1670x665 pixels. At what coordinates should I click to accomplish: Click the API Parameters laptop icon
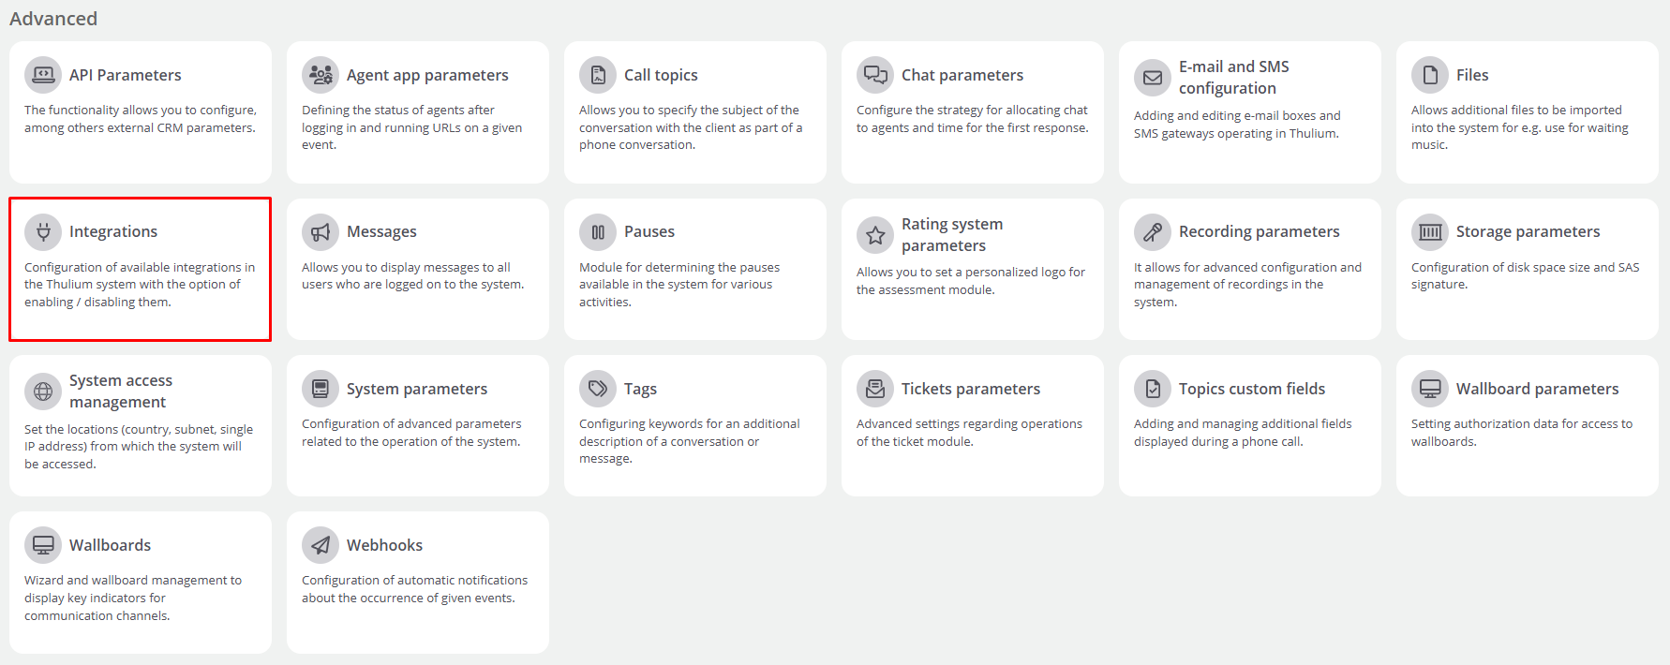[43, 75]
